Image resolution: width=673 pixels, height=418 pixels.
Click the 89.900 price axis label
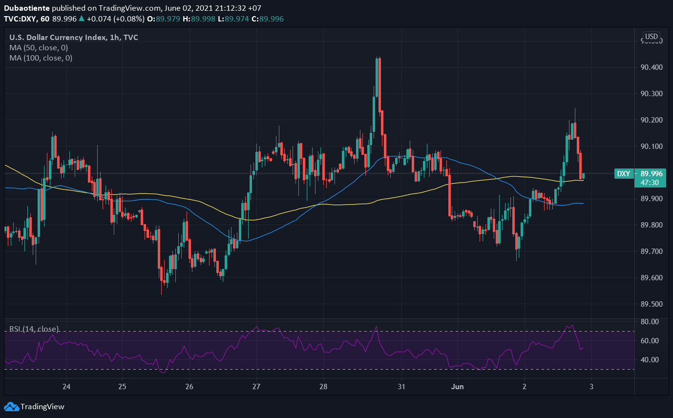click(652, 199)
